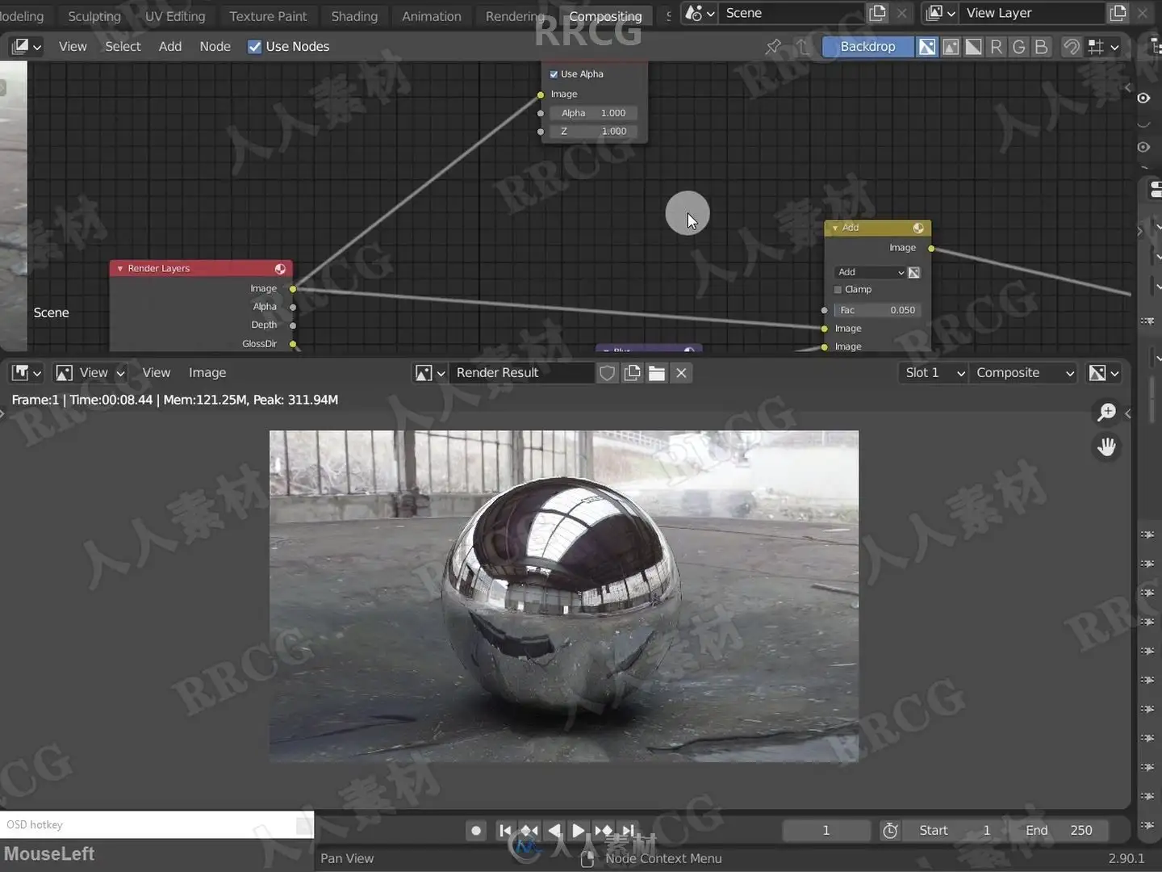Show color-only backdrop channel
This screenshot has height=872, width=1162.
[x=951, y=47]
